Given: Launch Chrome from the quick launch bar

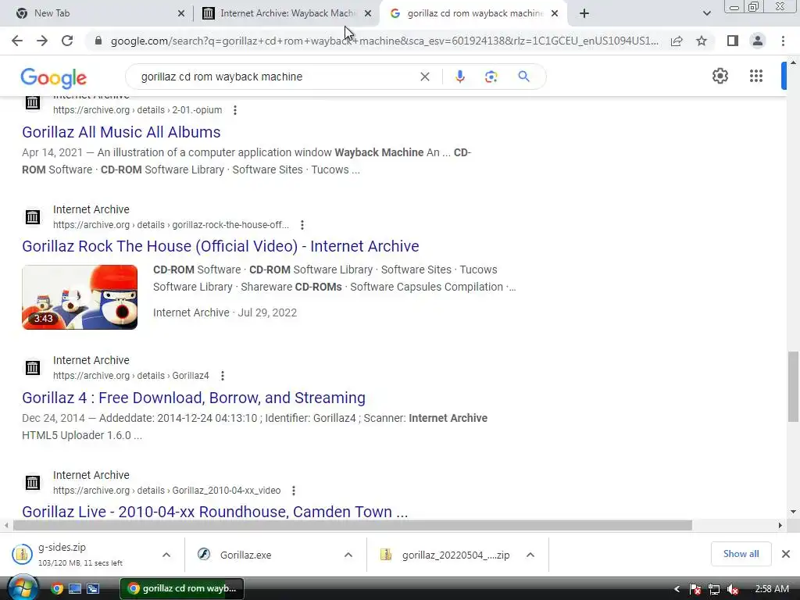Looking at the screenshot, I should [x=57, y=589].
